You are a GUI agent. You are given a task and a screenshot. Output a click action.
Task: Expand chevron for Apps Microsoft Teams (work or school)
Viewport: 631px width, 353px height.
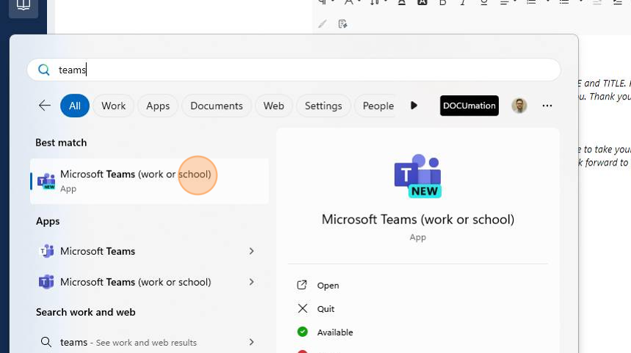(x=252, y=282)
